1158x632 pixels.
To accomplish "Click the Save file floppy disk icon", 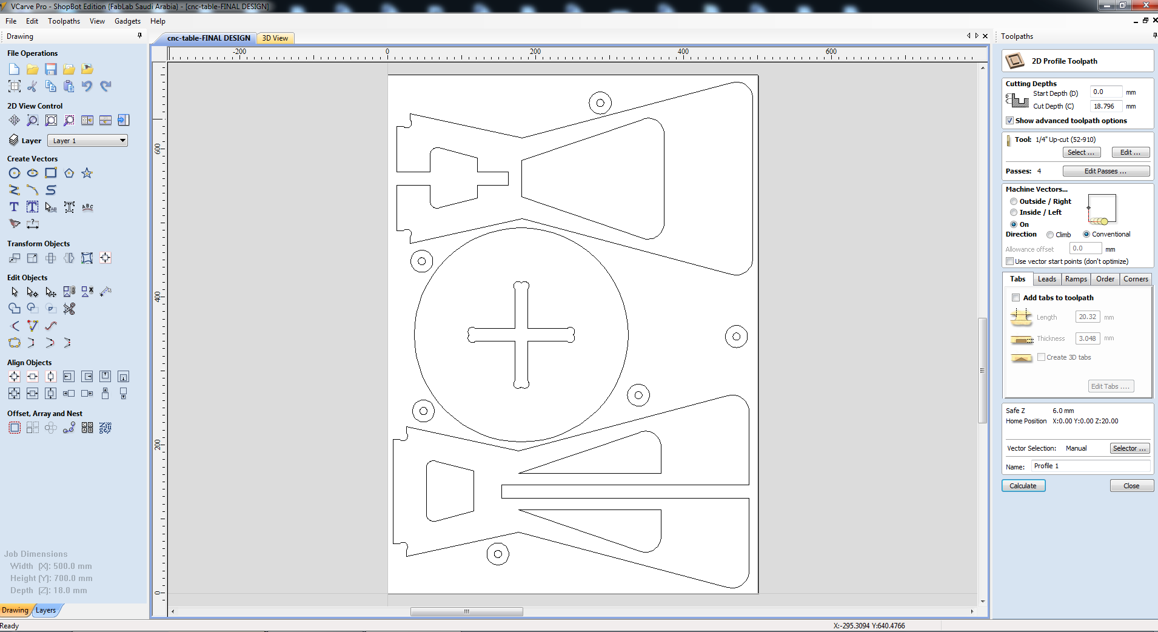I will tap(51, 69).
